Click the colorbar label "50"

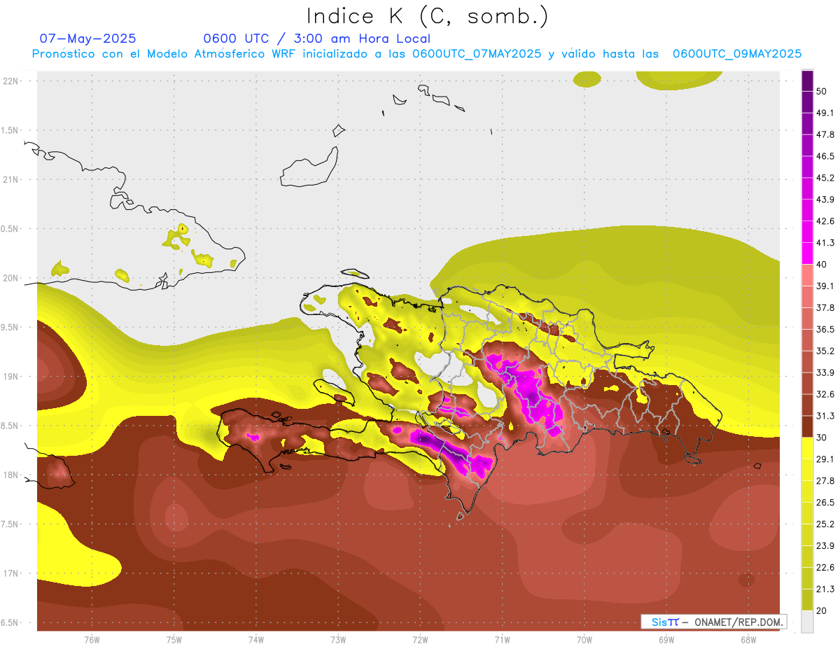(x=822, y=92)
